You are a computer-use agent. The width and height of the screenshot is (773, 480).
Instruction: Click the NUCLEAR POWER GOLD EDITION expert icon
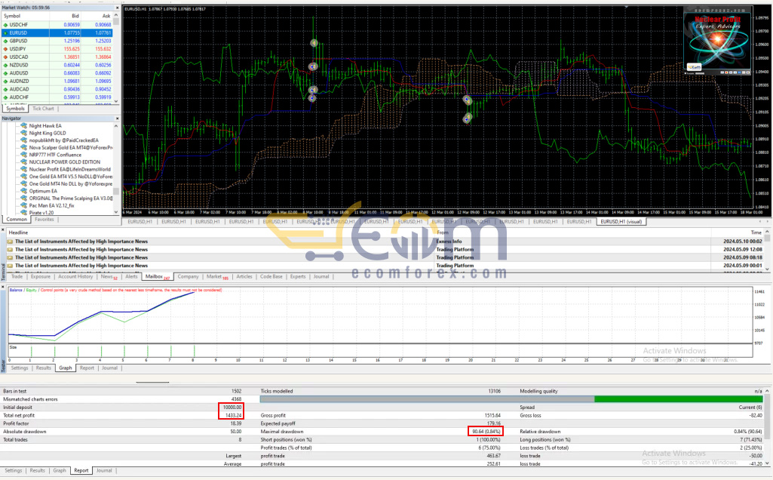tap(23, 162)
